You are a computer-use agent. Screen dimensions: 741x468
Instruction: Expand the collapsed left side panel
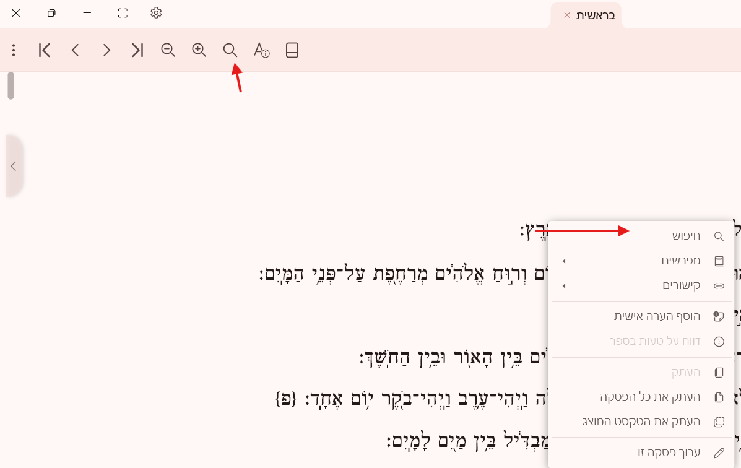pos(14,166)
